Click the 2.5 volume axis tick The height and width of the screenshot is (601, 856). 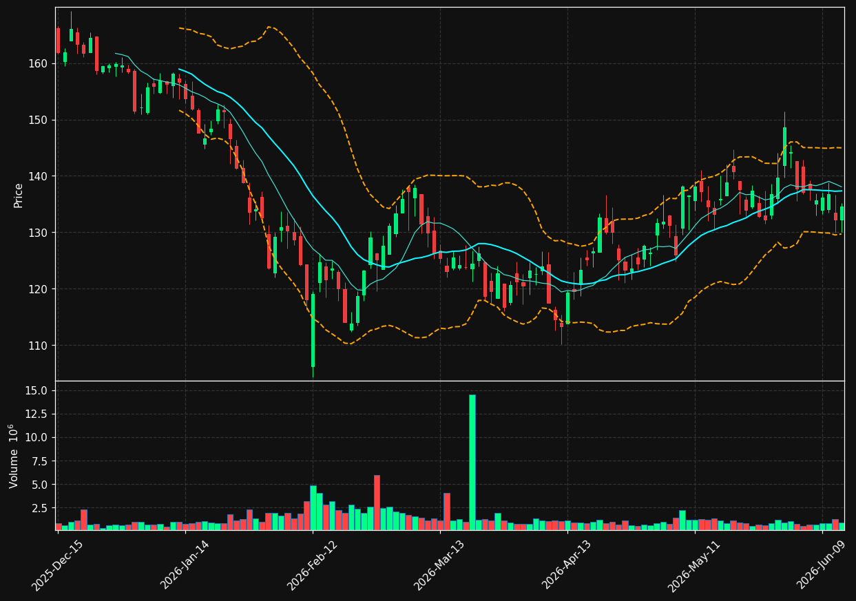click(41, 508)
